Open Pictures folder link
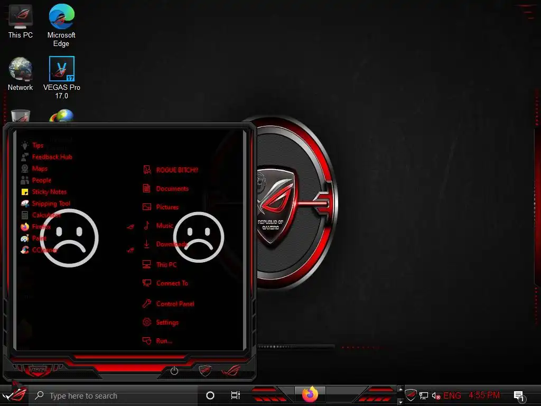This screenshot has height=406, width=541. pos(167,207)
